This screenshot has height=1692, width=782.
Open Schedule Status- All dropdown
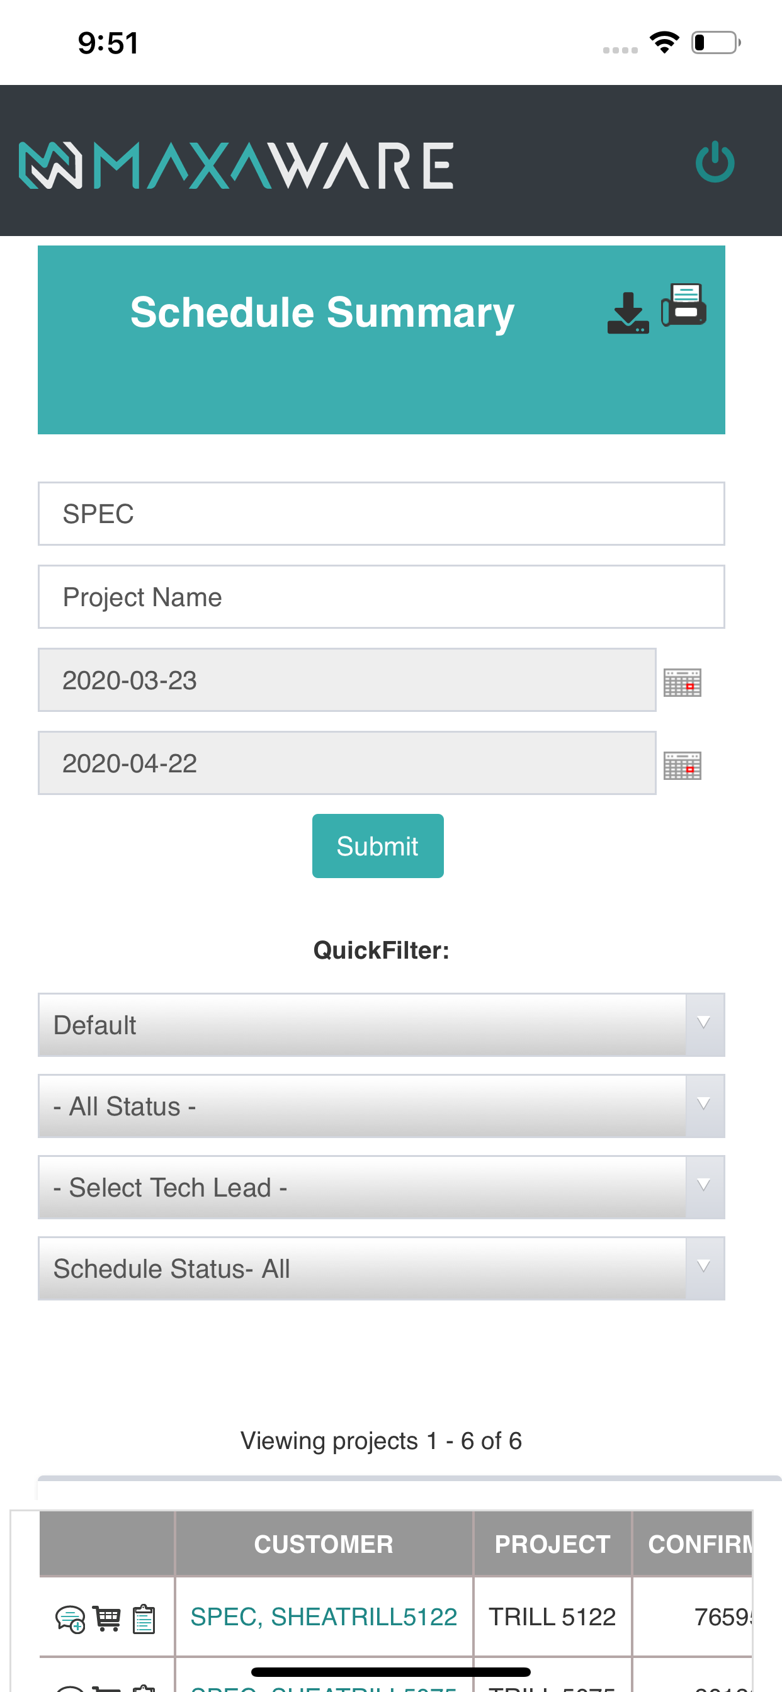coord(381,1268)
